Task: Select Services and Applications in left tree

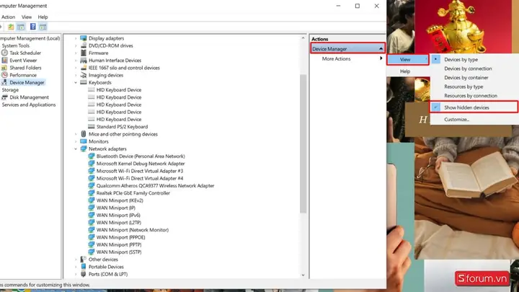Action: [28, 105]
